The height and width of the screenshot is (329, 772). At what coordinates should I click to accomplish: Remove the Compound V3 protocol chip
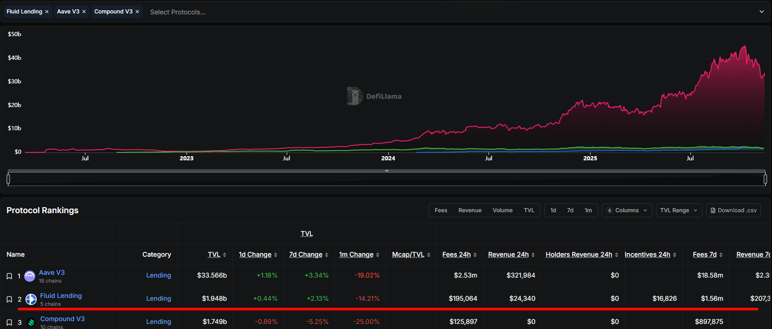click(137, 12)
